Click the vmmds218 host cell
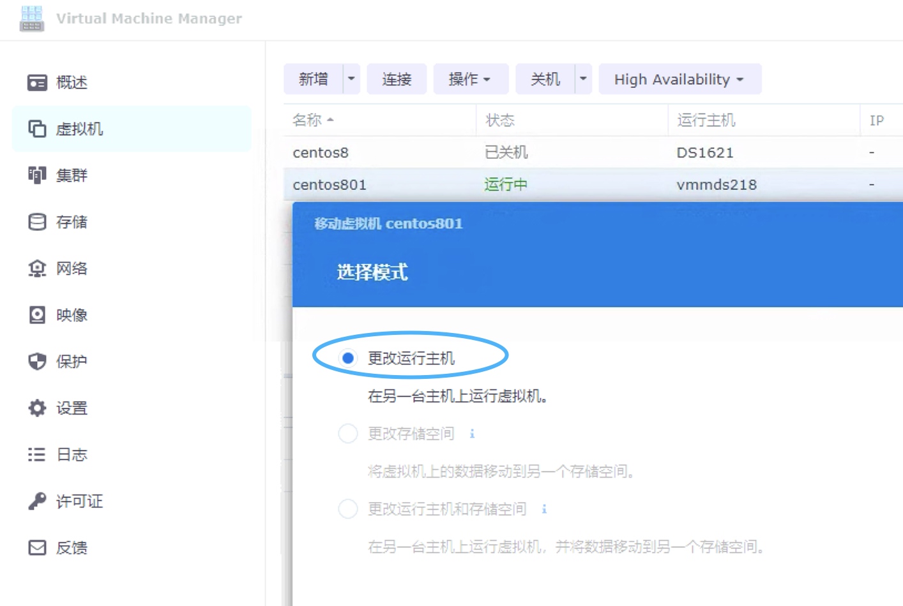This screenshot has height=606, width=903. pos(717,184)
